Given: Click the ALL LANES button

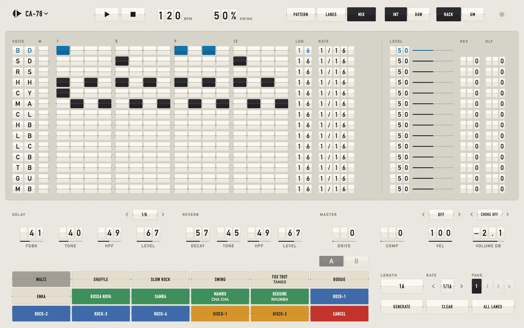Looking at the screenshot, I should [x=493, y=307].
